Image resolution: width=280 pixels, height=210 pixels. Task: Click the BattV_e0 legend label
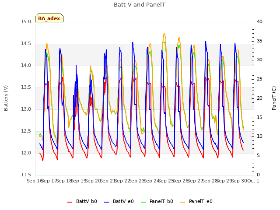(123, 201)
